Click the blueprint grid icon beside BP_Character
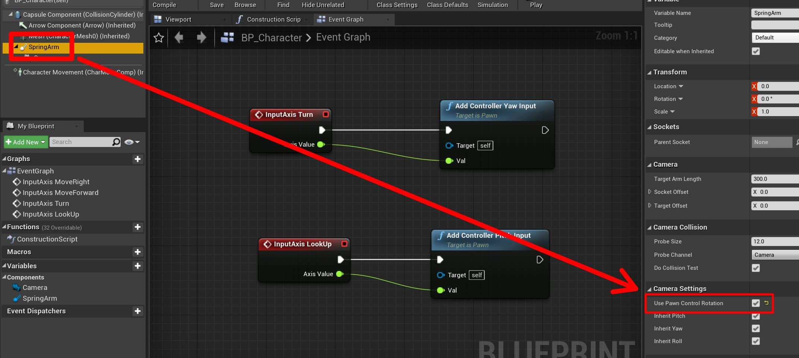 click(x=227, y=37)
